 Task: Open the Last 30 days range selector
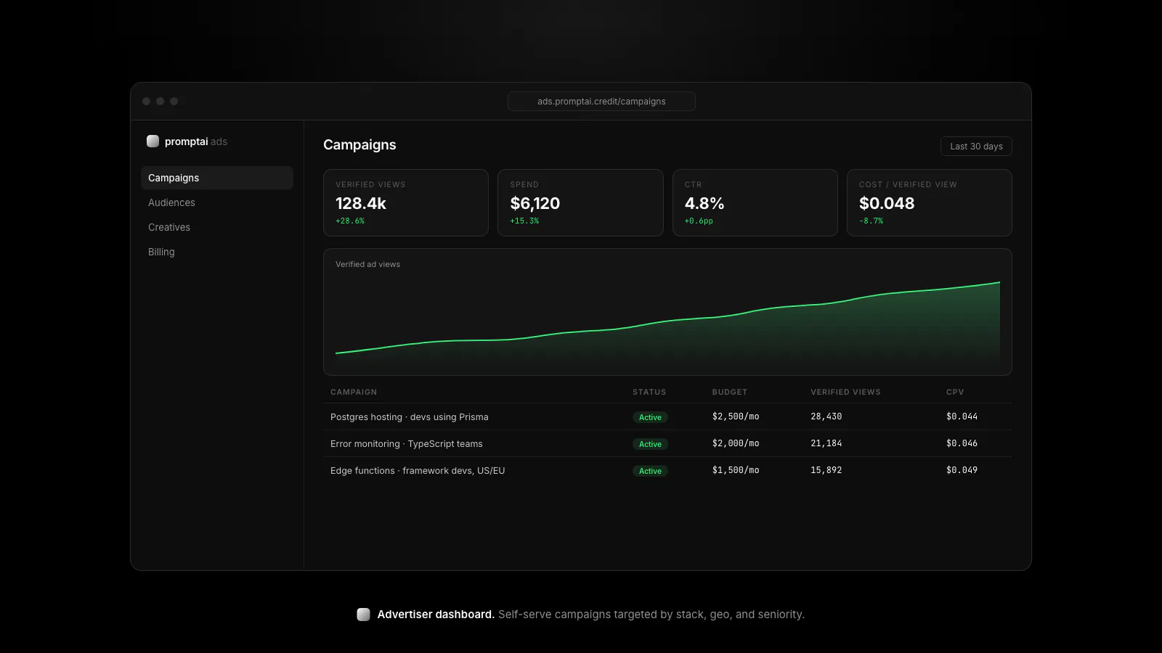click(x=976, y=147)
